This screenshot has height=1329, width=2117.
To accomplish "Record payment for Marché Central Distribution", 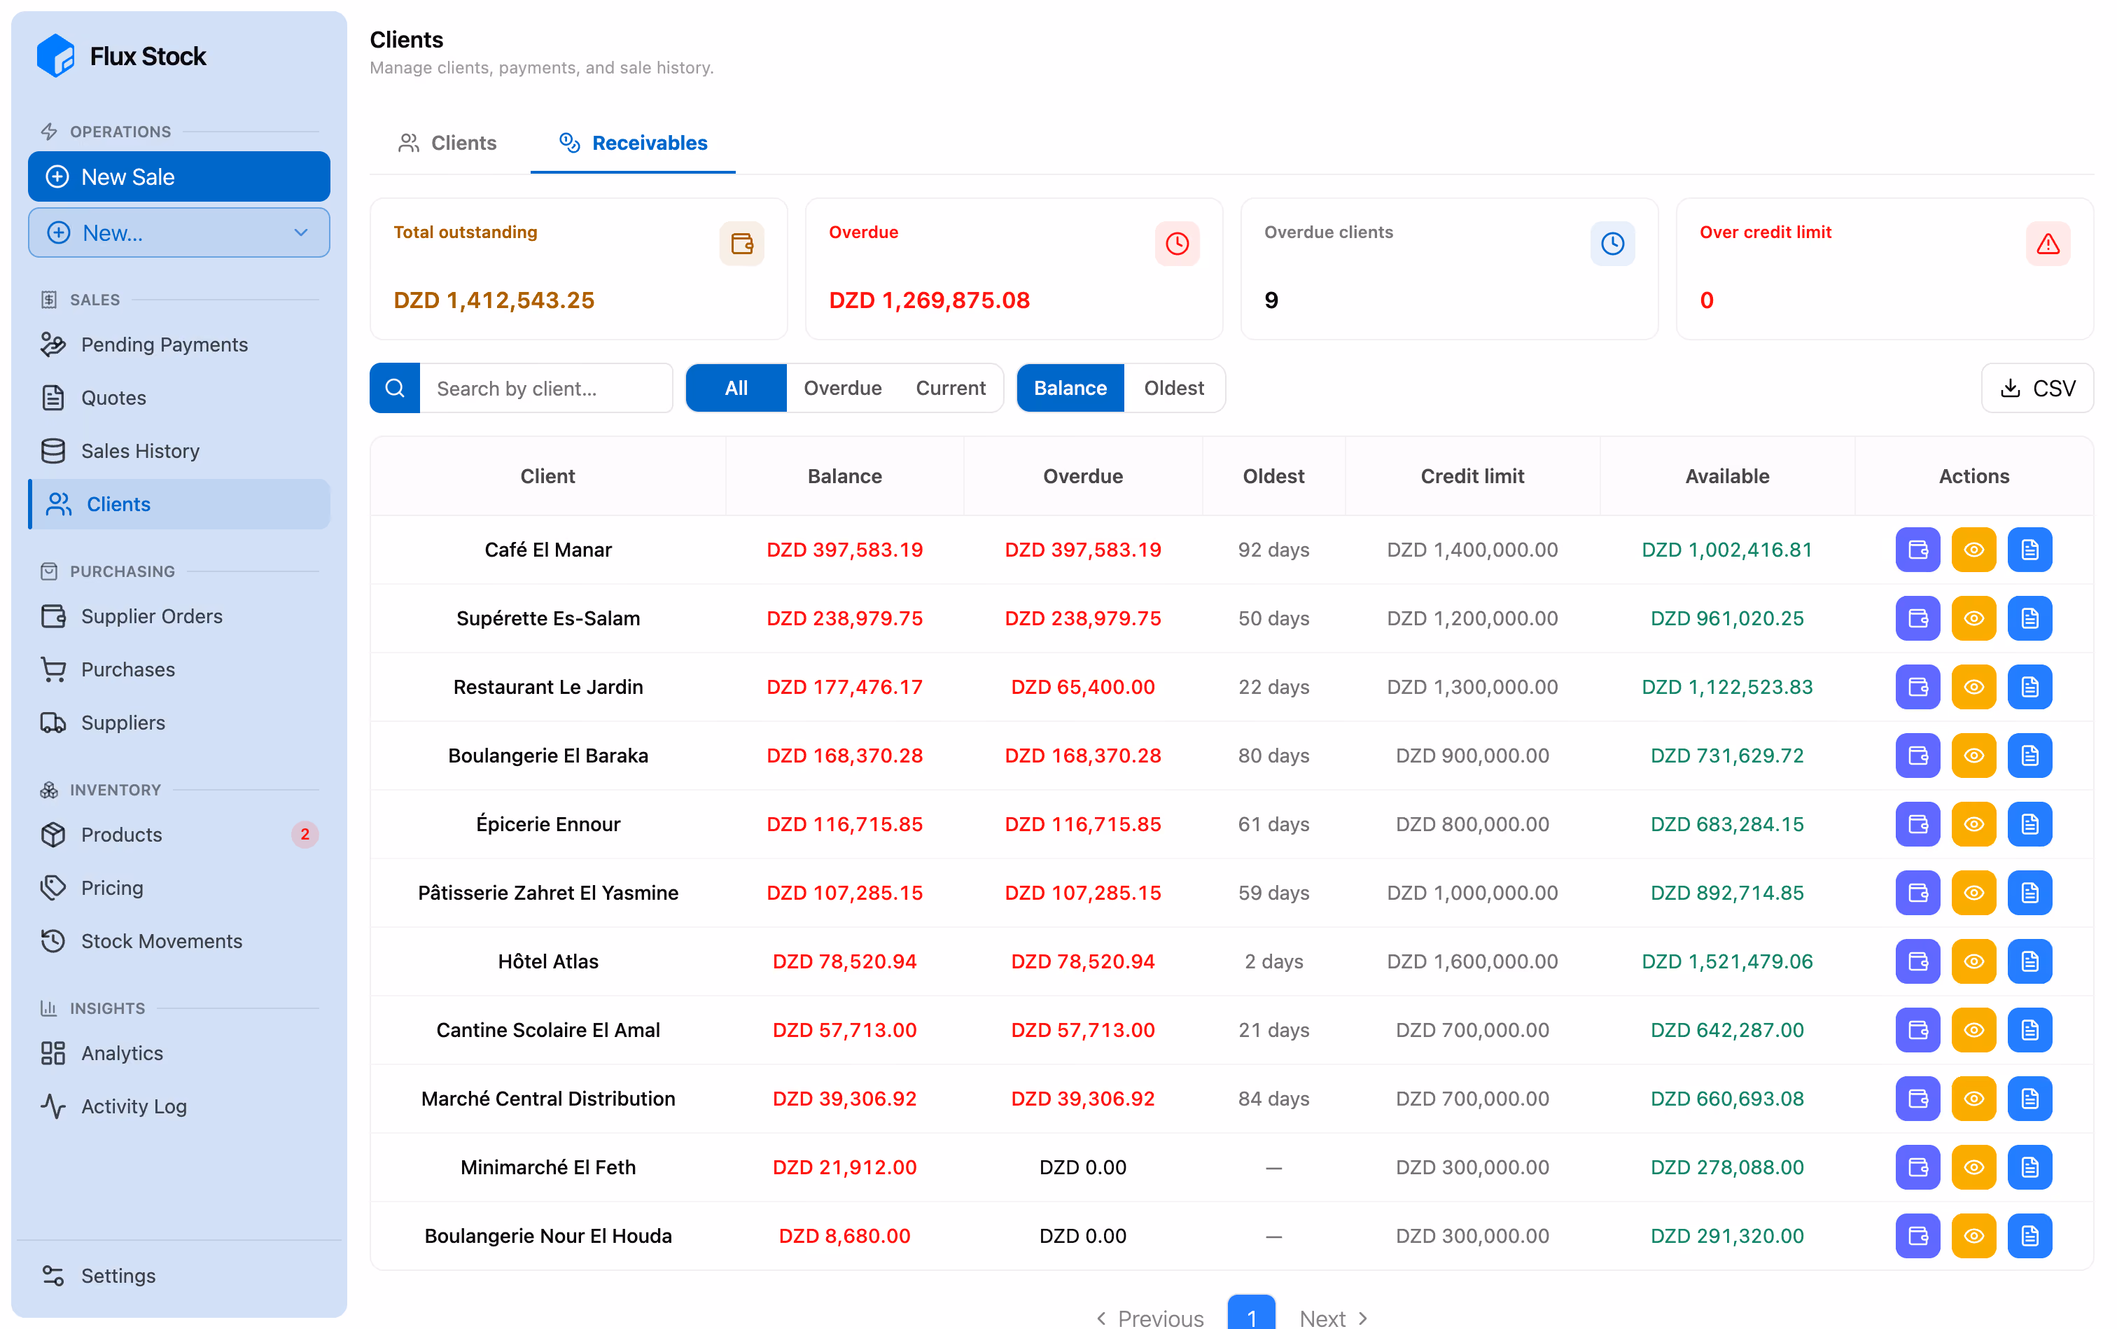I will click(1917, 1098).
